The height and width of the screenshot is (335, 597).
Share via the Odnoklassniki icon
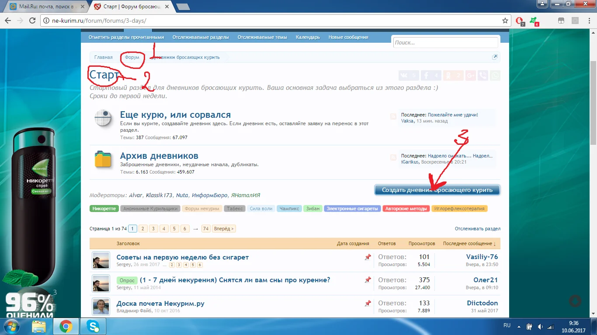point(454,75)
